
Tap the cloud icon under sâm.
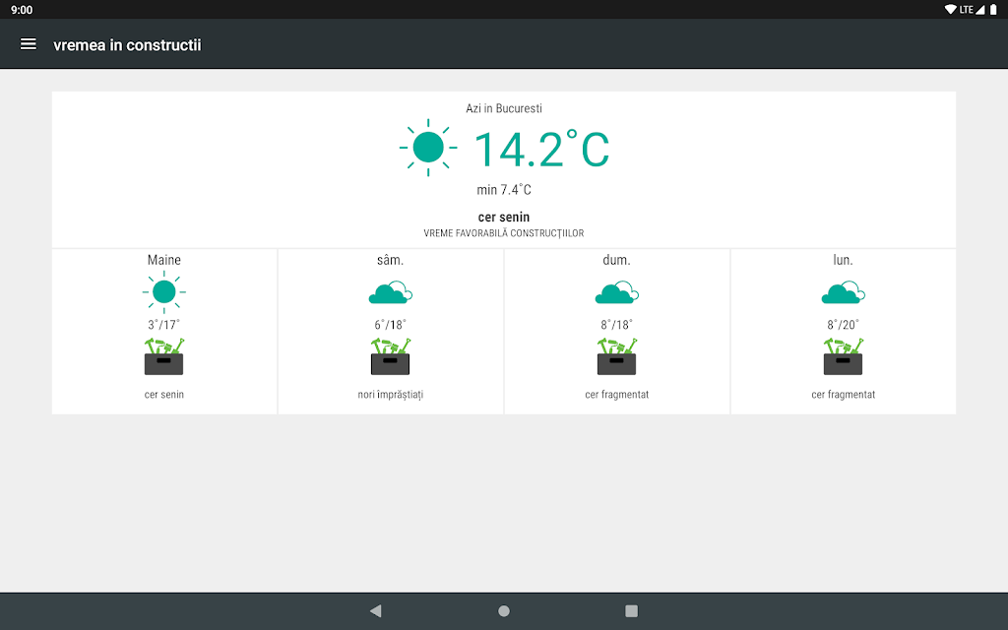tap(390, 292)
